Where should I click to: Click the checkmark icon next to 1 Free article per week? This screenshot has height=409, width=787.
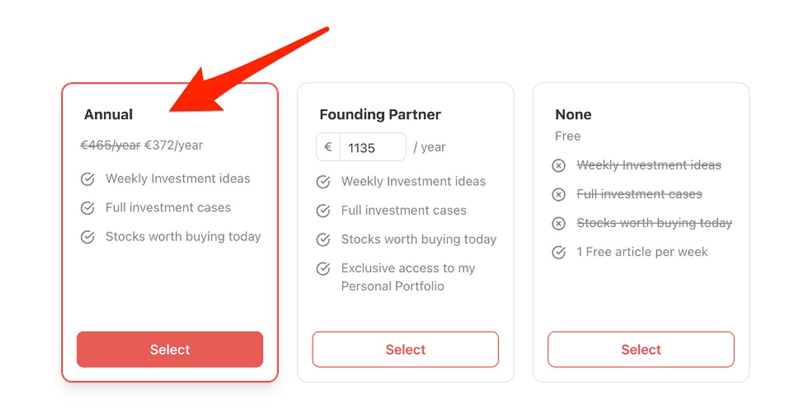pos(558,252)
